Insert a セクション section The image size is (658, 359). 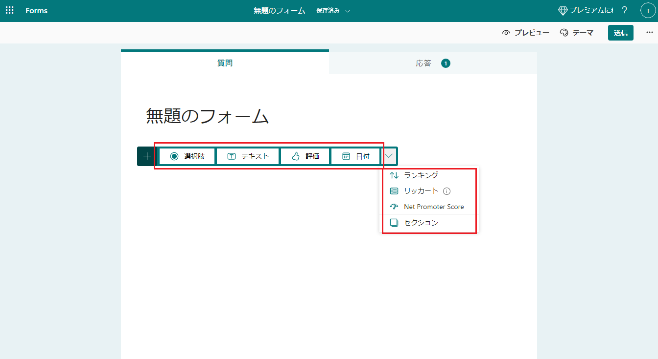pos(421,223)
